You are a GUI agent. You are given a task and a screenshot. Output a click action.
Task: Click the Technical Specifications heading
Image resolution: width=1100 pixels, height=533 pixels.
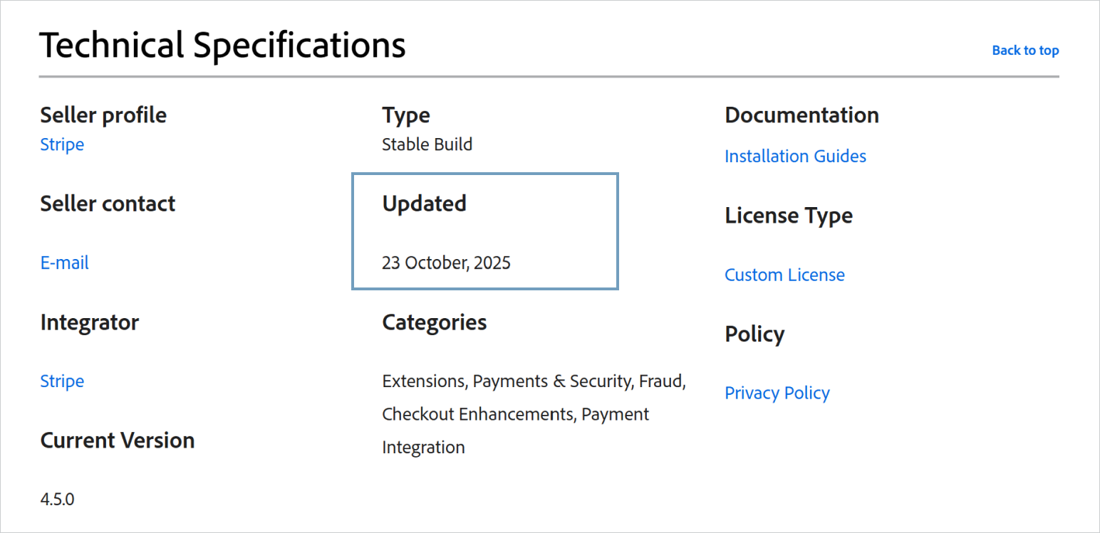tap(222, 45)
